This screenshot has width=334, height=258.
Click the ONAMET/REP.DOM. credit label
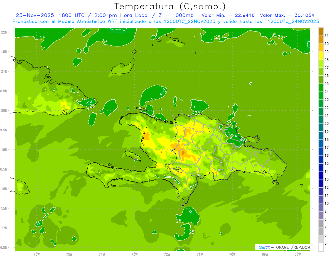[294, 247]
